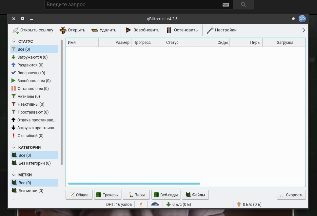The image size is (317, 216).
Task: Click the DHT: 16 узлов status text
Action: click(x=119, y=204)
